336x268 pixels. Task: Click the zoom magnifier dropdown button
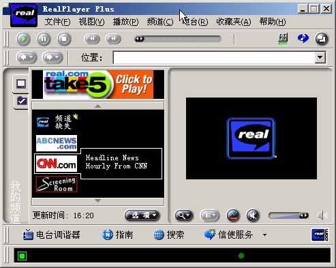click(x=184, y=215)
